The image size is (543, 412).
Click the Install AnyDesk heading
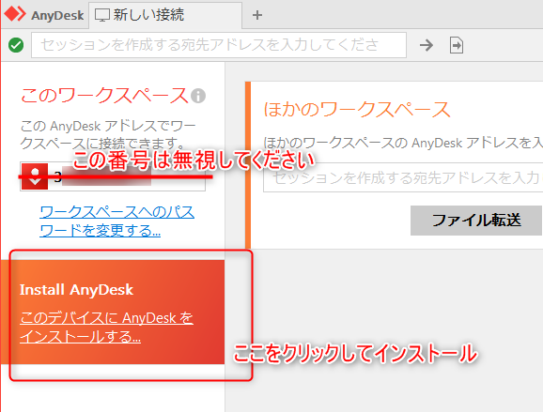(x=76, y=290)
